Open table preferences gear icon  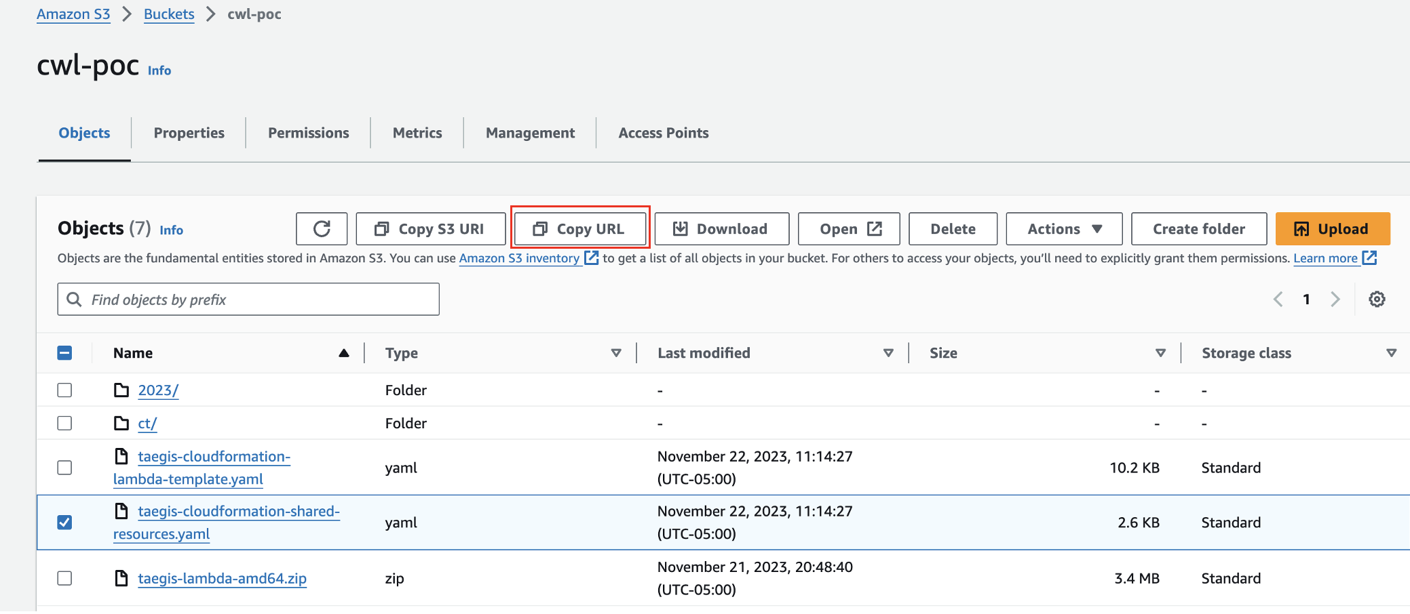click(x=1377, y=299)
